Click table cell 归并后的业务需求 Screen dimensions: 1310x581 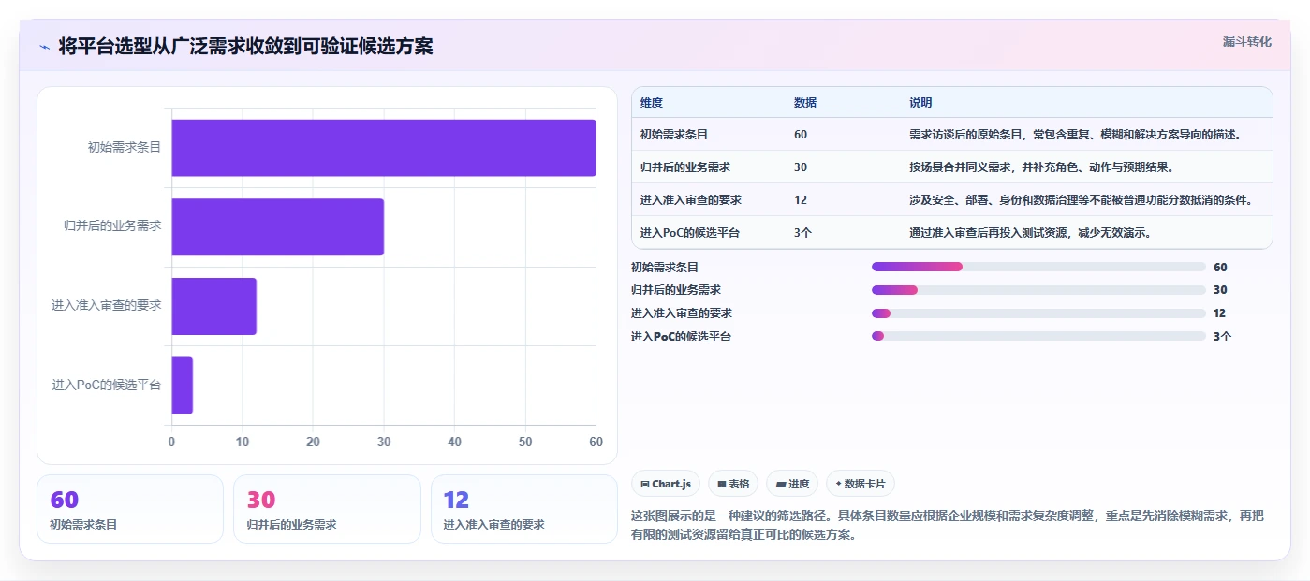click(x=685, y=167)
